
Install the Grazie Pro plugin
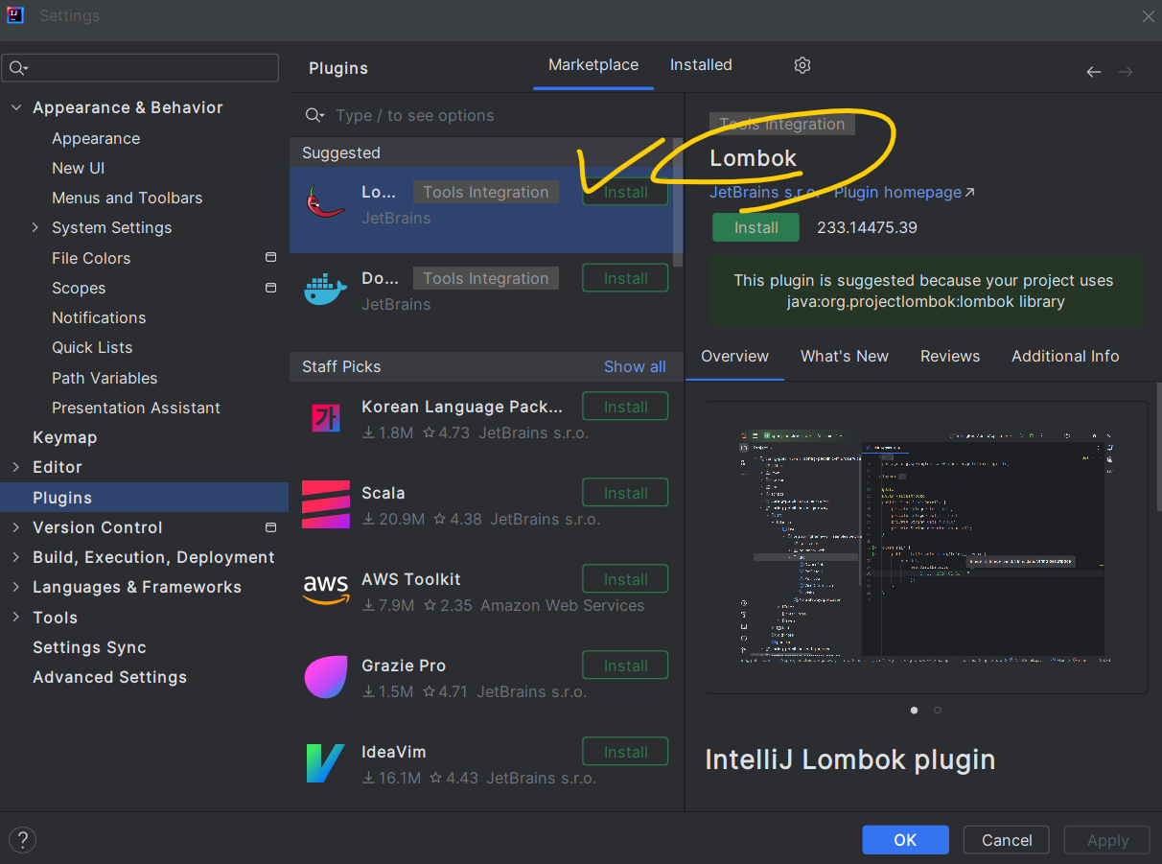pyautogui.click(x=626, y=666)
